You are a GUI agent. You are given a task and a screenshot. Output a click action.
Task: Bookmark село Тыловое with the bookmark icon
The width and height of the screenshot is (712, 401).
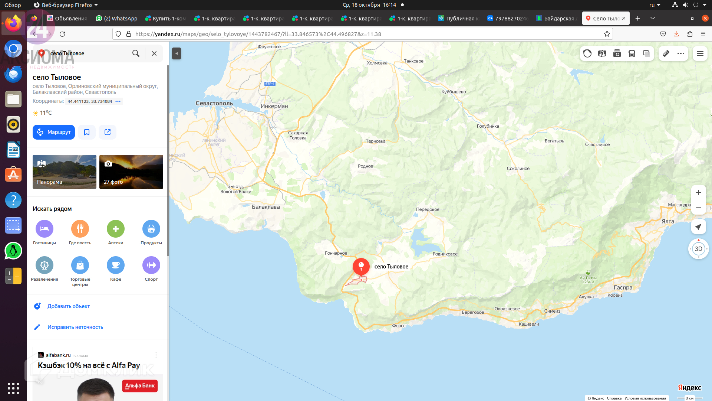(87, 132)
